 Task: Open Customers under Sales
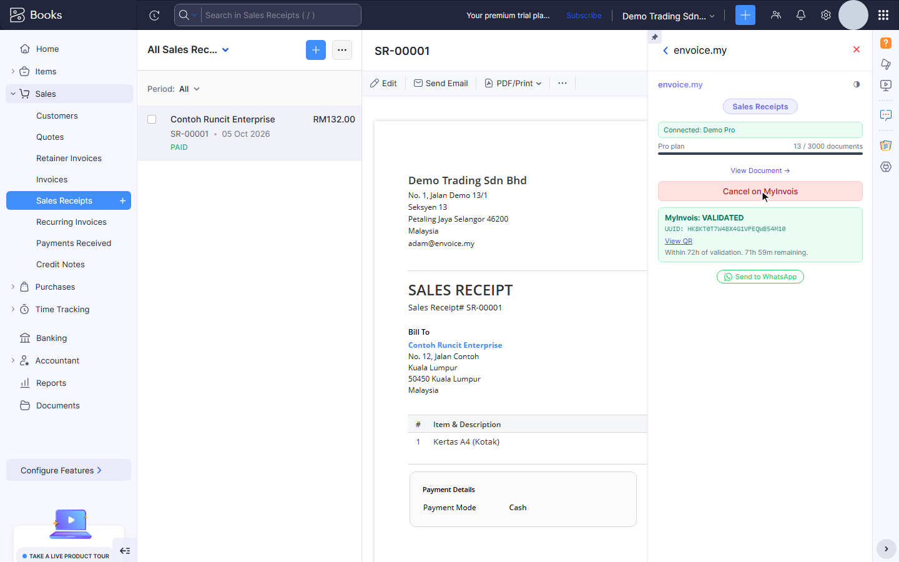(x=57, y=116)
